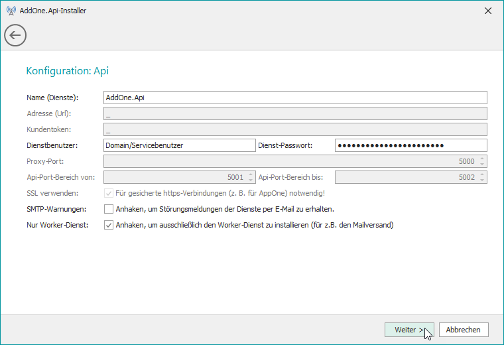Click the SSL verwenden checkbox
Viewport: 504px width, 345px height.
click(x=109, y=193)
